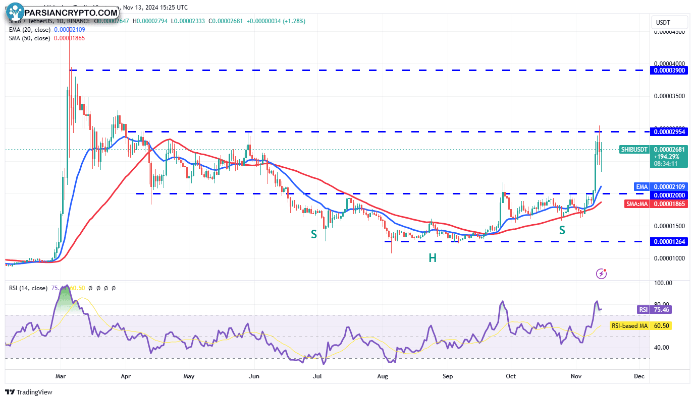695x401 pixels.
Task: Click the Nov 13, 2024 15:25 UTC timestamp
Action: (155, 8)
